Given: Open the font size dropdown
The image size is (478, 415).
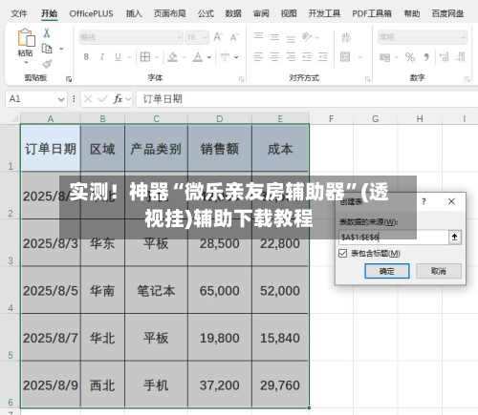Looking at the screenshot, I should pyautogui.click(x=206, y=37).
